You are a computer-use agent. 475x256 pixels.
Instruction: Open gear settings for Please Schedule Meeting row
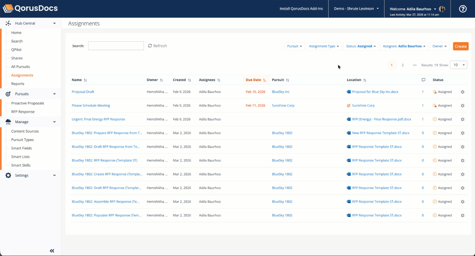(x=463, y=105)
